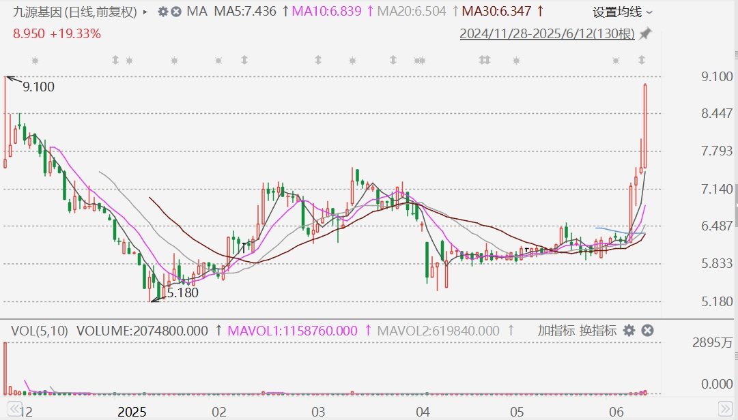
Task: Close the MA indicator with the x icon
Action: [x=176, y=12]
